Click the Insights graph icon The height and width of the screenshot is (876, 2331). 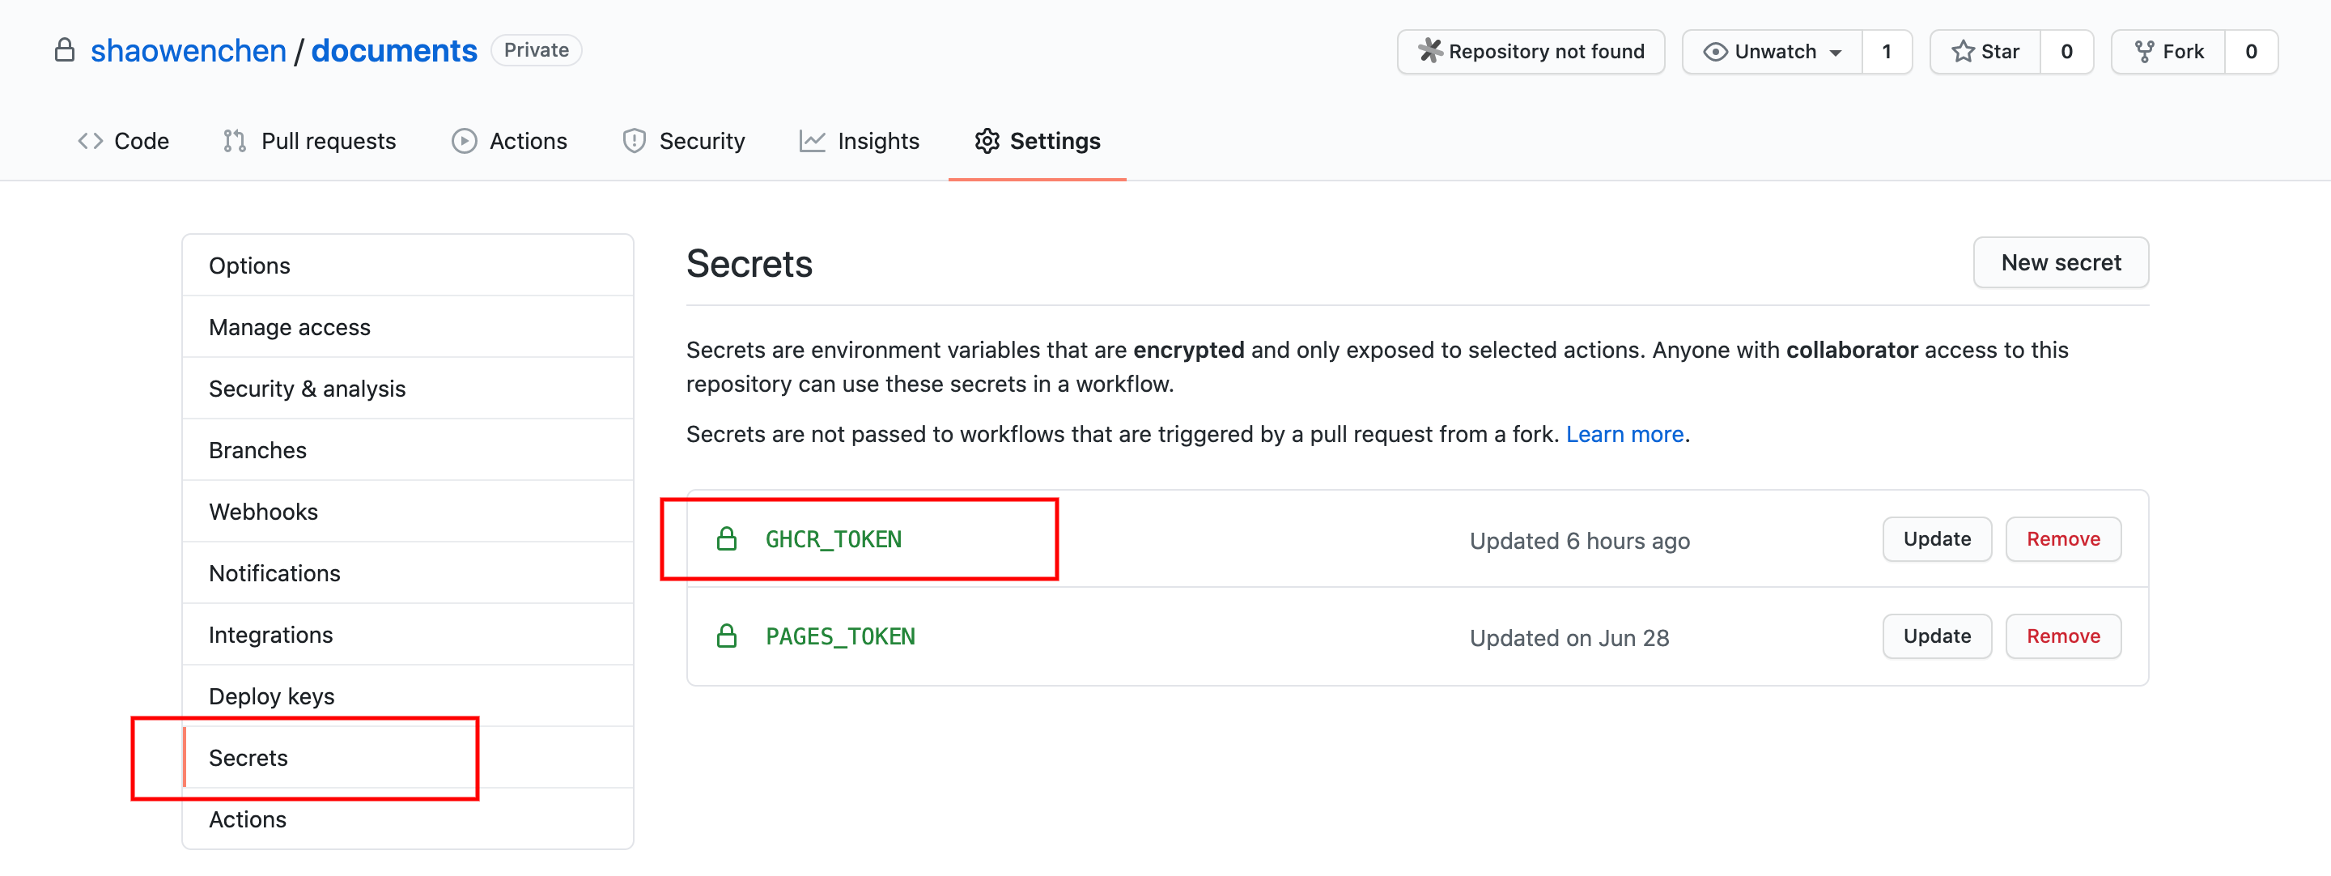[x=812, y=141]
